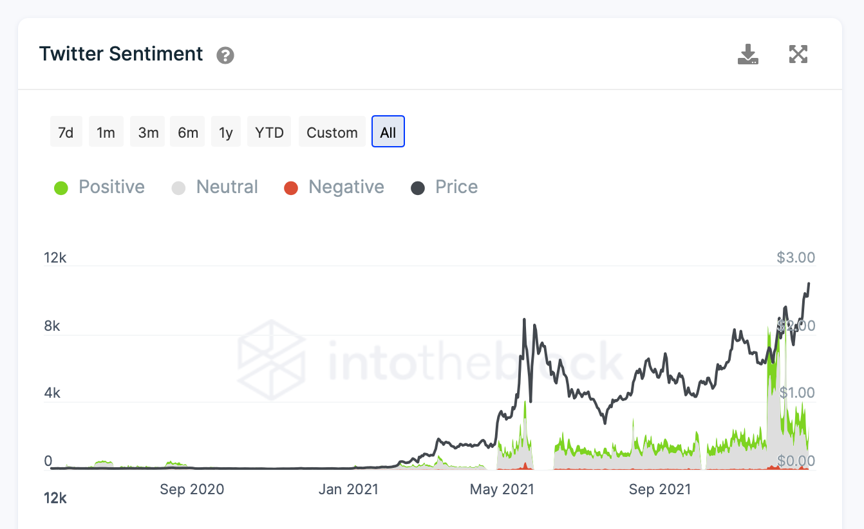Click the red Negative legend dot
The height and width of the screenshot is (529, 864).
(291, 188)
